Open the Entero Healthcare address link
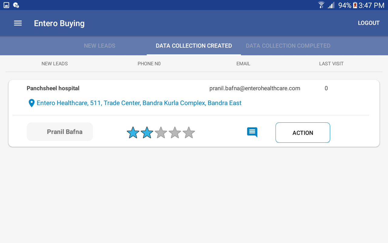 click(x=139, y=103)
